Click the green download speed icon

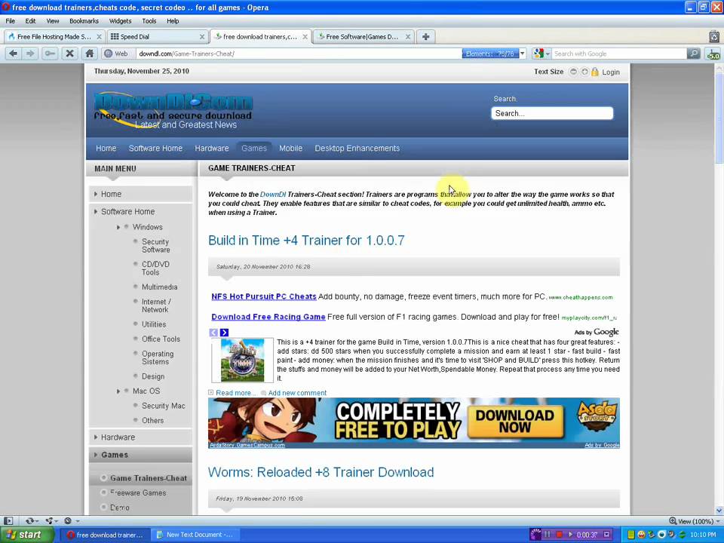(x=713, y=54)
